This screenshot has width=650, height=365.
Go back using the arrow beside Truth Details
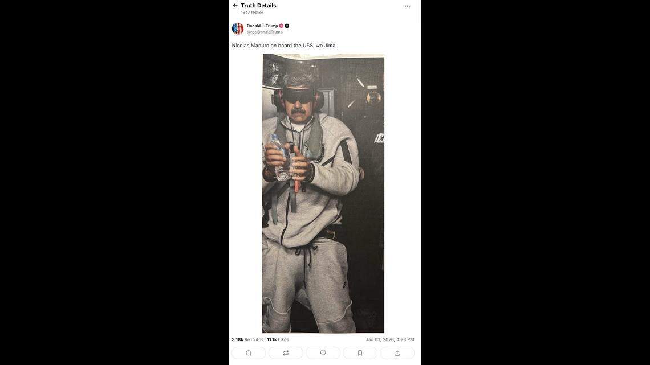pyautogui.click(x=235, y=5)
